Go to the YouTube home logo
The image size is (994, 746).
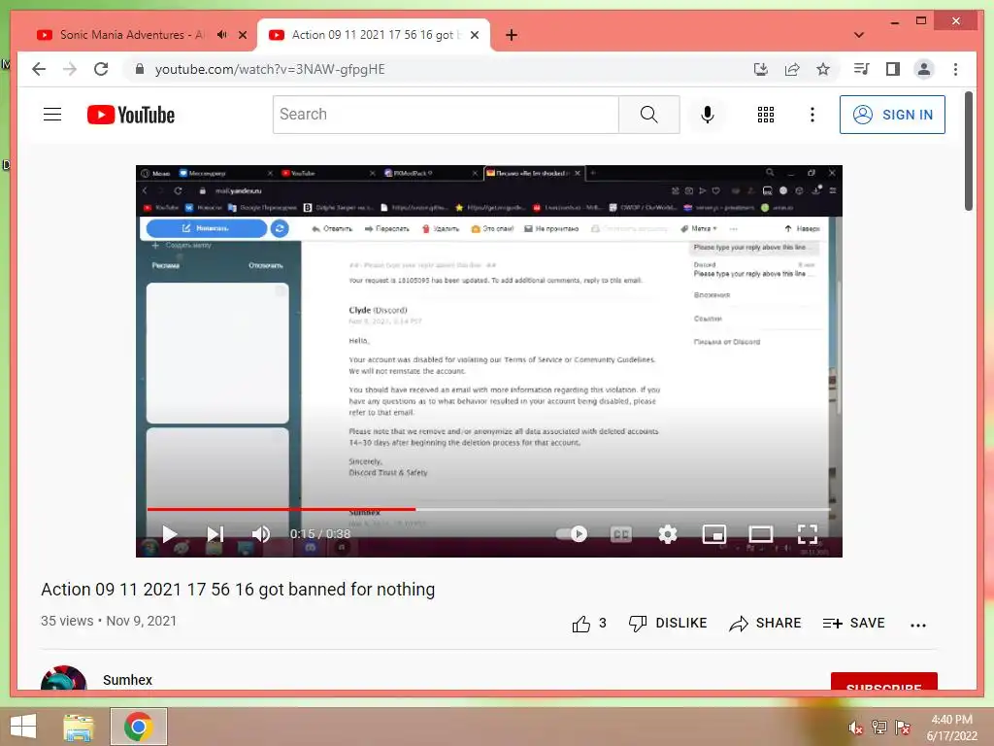131,115
